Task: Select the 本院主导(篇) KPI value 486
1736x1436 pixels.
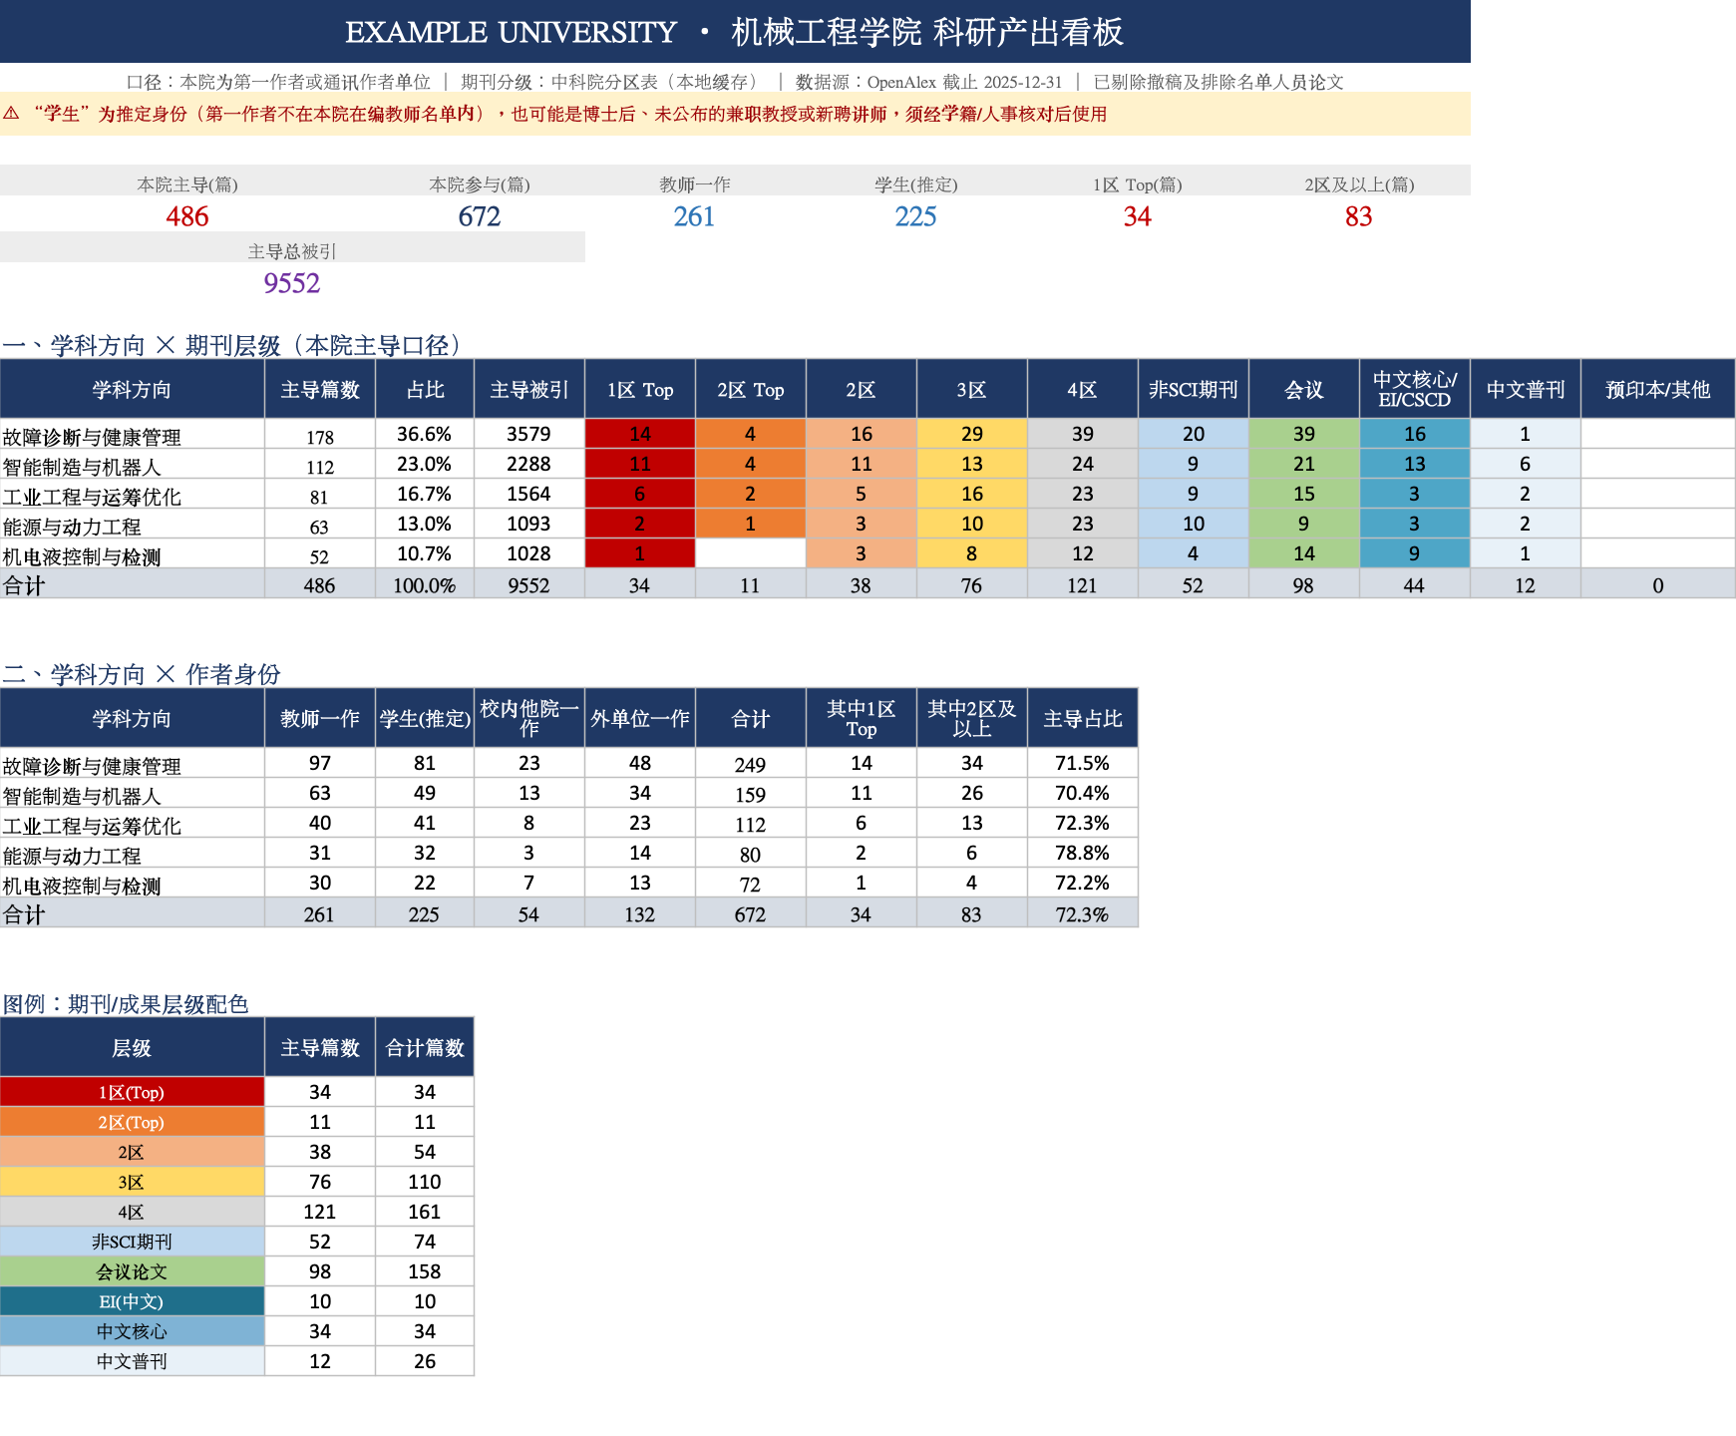Action: pos(187,216)
